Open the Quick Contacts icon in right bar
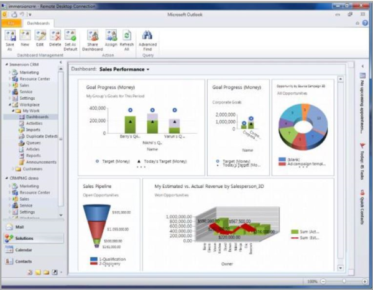Viewport: 373px width, 290px height. pyautogui.click(x=362, y=192)
